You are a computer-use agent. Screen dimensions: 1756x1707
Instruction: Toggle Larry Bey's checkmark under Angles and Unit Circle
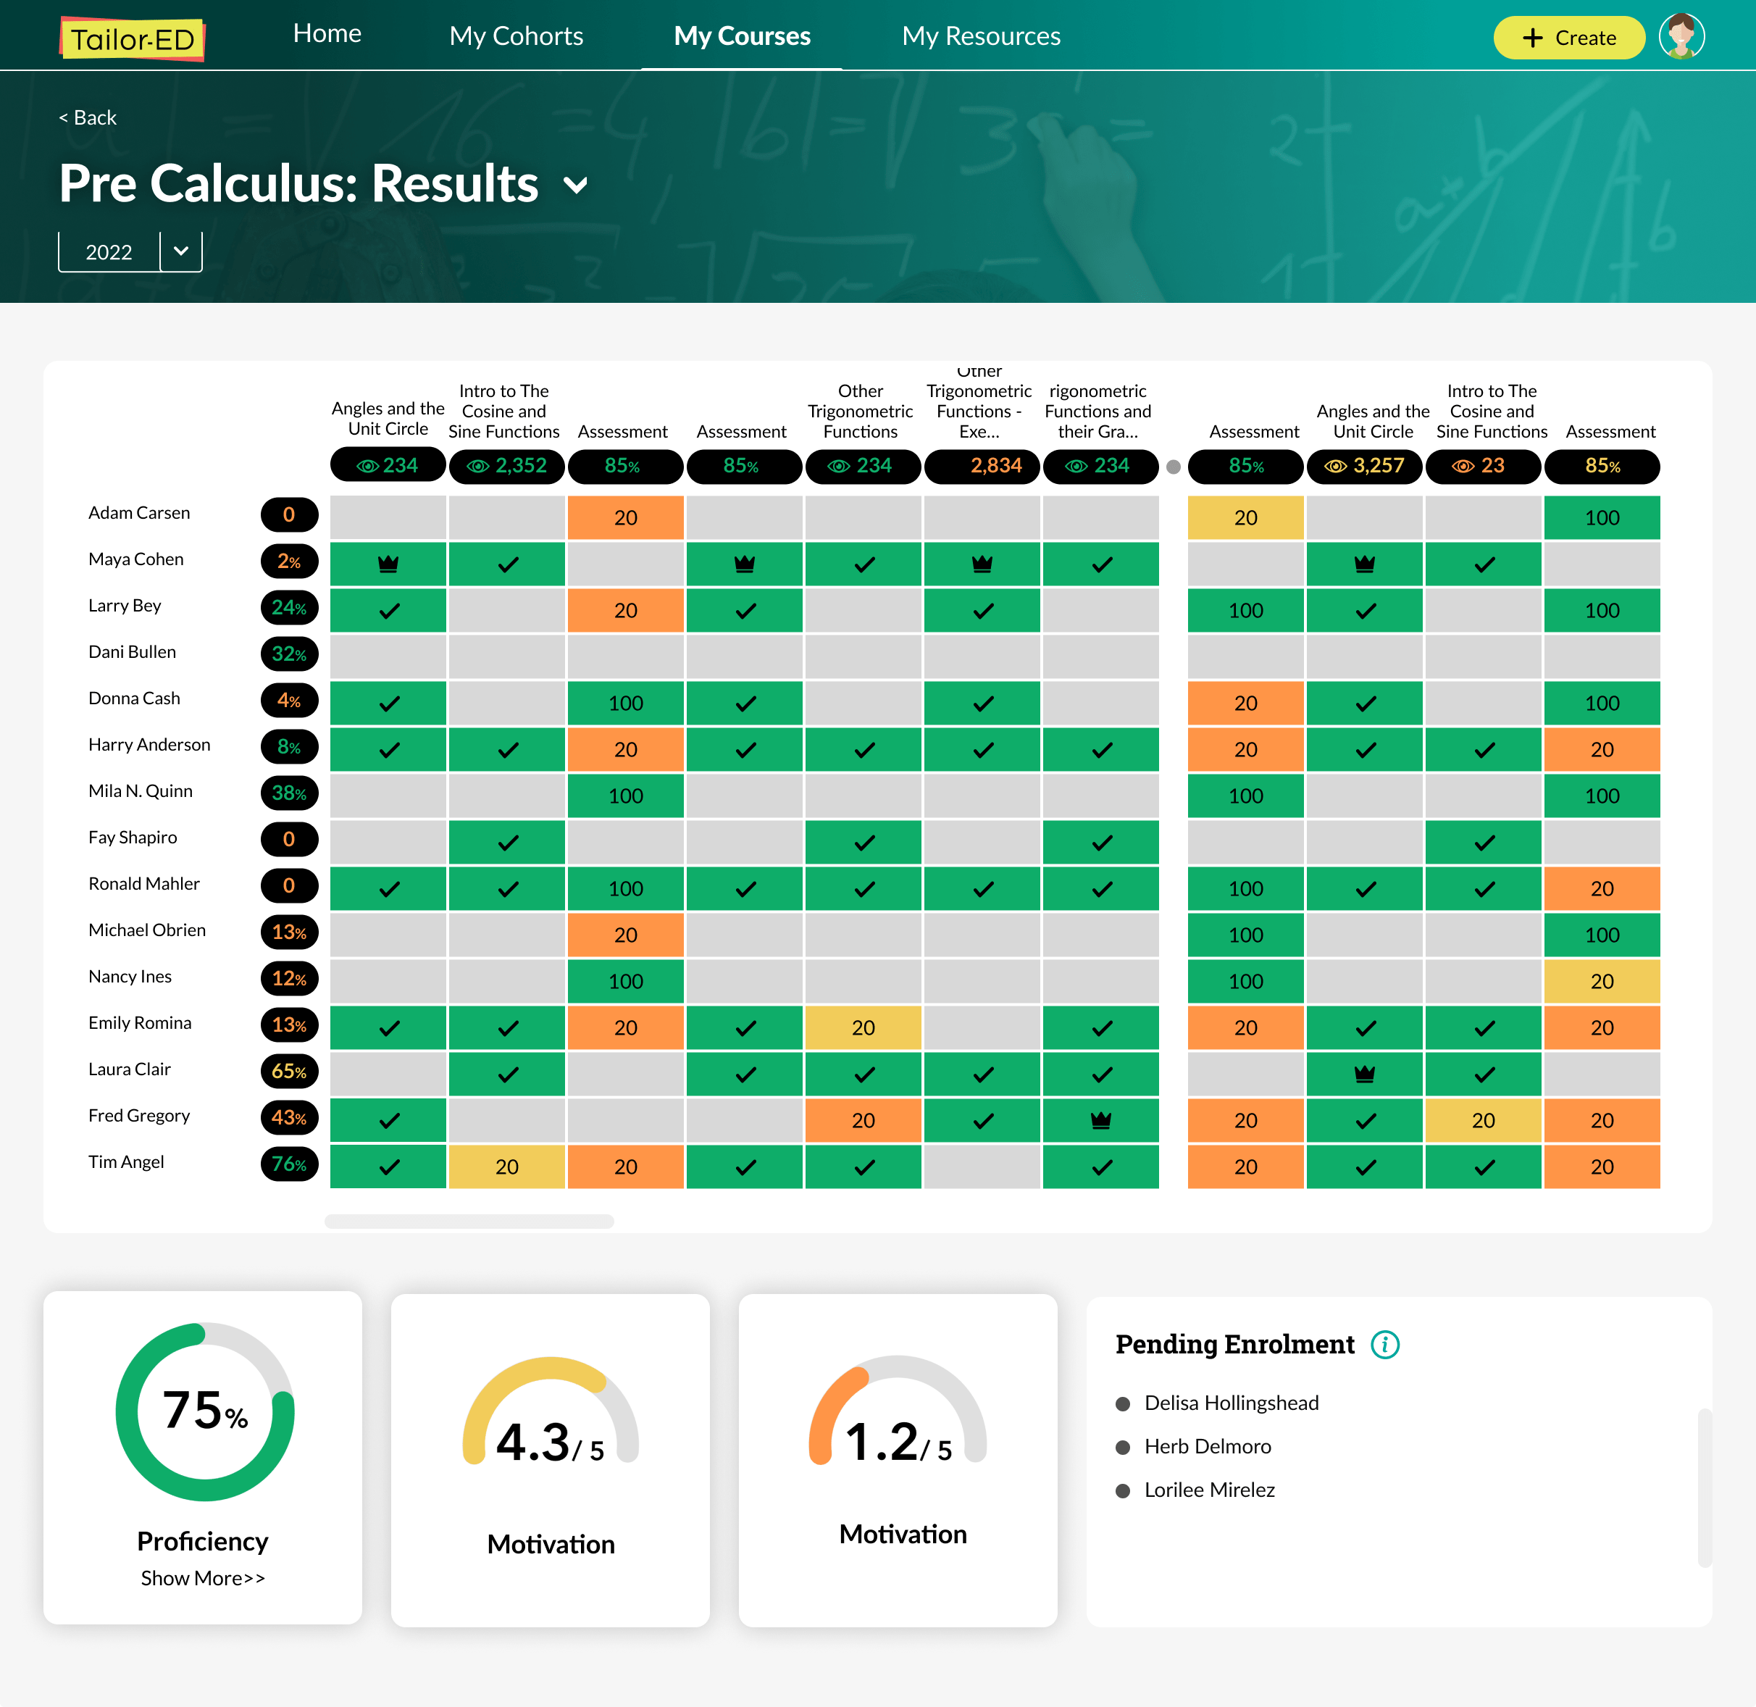tap(388, 611)
